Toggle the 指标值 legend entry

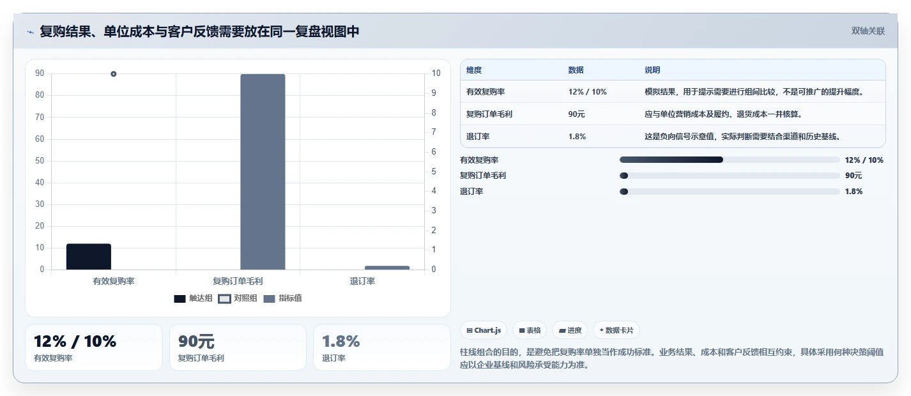[x=282, y=298]
